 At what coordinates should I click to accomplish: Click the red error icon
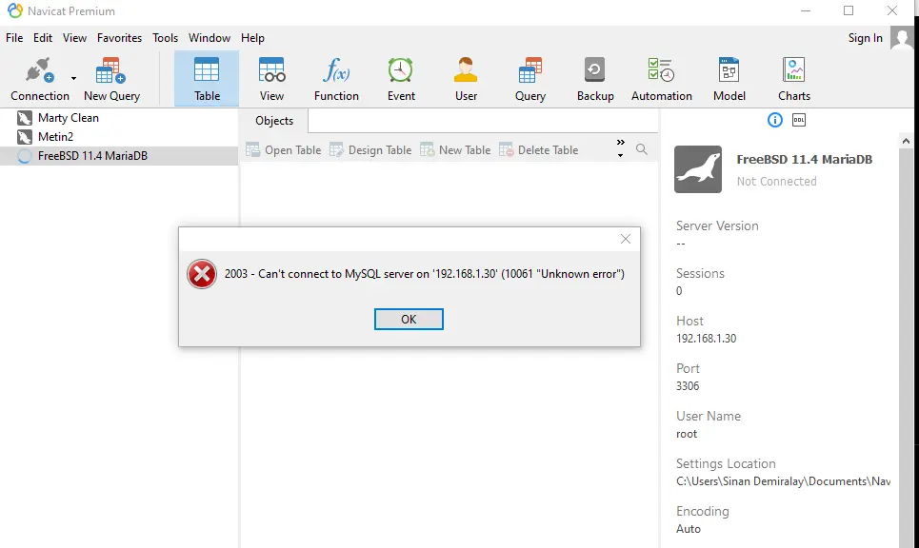202,274
